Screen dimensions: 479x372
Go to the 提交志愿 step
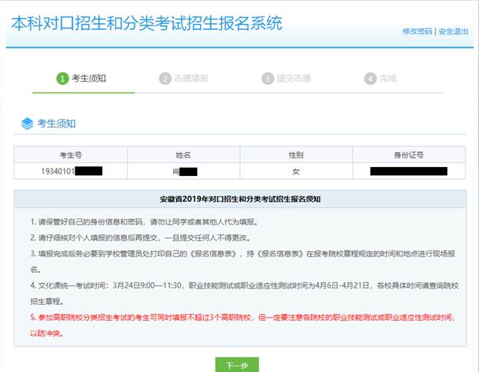[294, 78]
